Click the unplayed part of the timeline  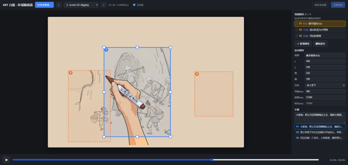click(x=266, y=160)
